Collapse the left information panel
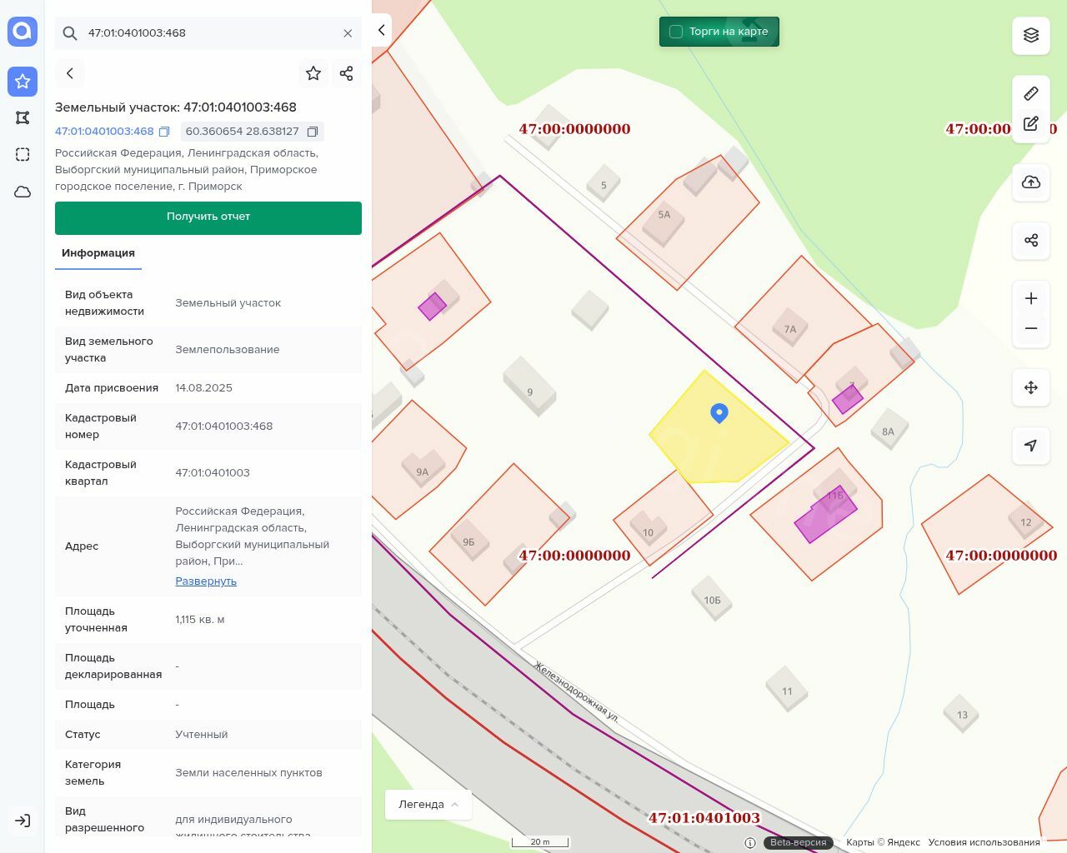The width and height of the screenshot is (1067, 853). 381,30
